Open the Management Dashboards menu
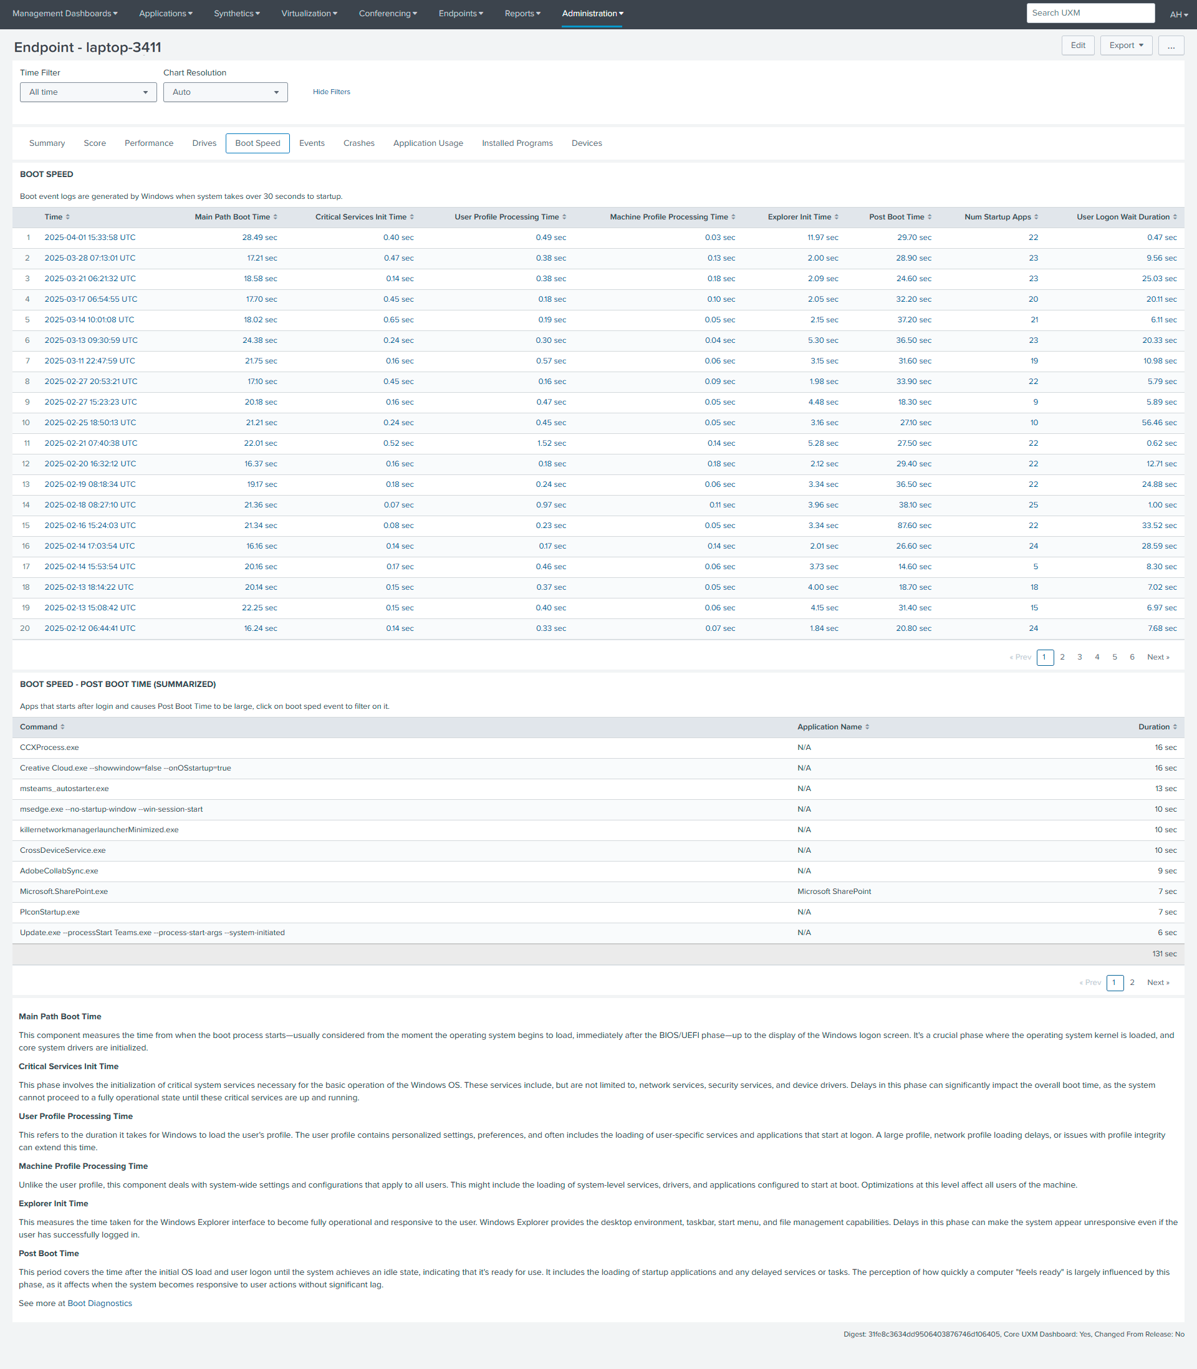The image size is (1197, 1369). [65, 13]
